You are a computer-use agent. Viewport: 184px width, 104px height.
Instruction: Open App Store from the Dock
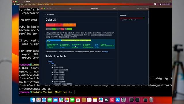coord(118,100)
